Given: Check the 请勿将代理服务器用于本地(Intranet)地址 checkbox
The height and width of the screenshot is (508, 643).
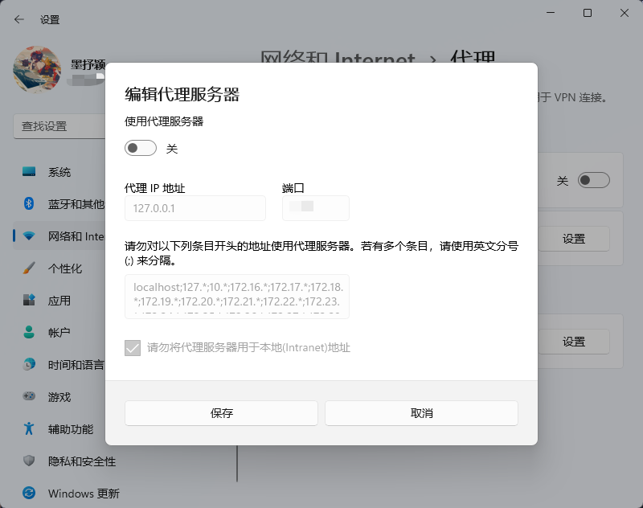Looking at the screenshot, I should [x=133, y=348].
